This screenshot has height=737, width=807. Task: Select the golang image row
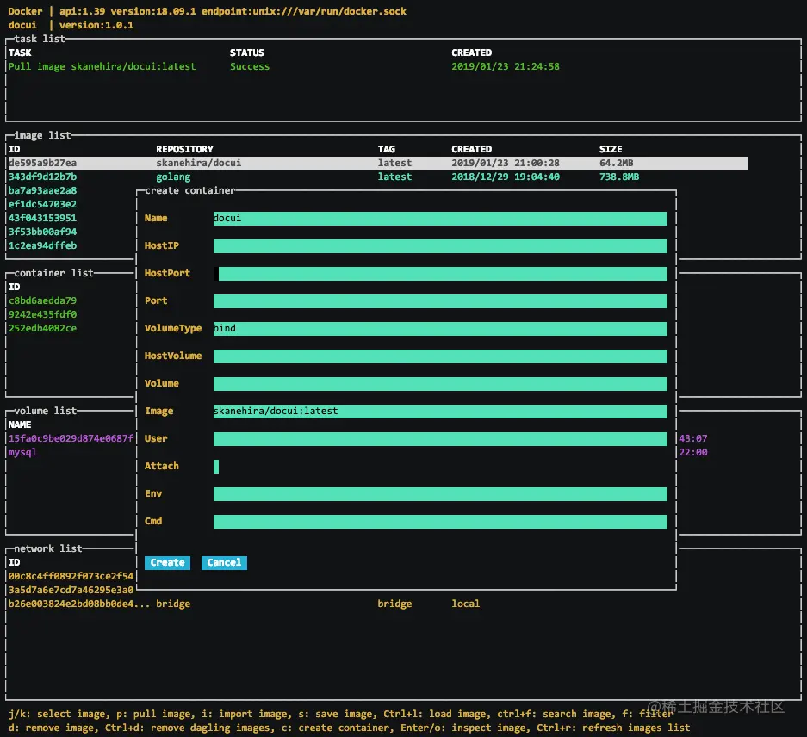pos(377,177)
